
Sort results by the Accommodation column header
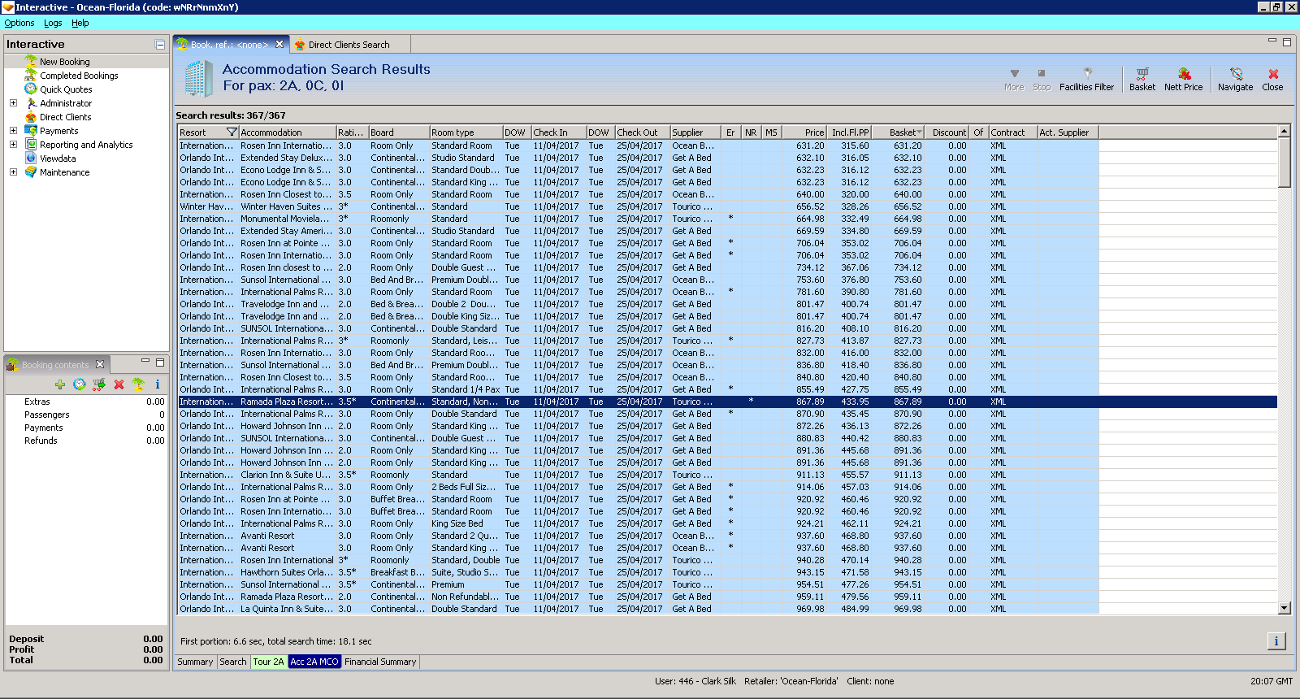click(x=288, y=132)
